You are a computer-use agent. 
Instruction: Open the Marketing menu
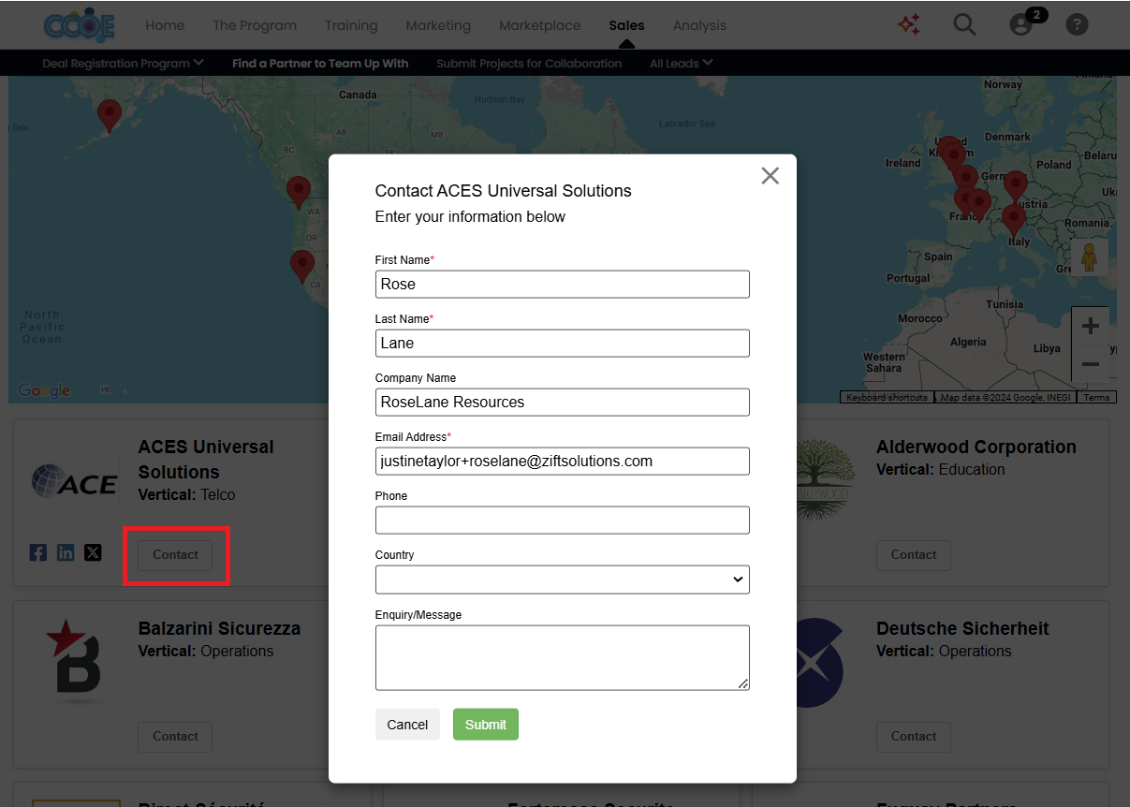click(438, 25)
